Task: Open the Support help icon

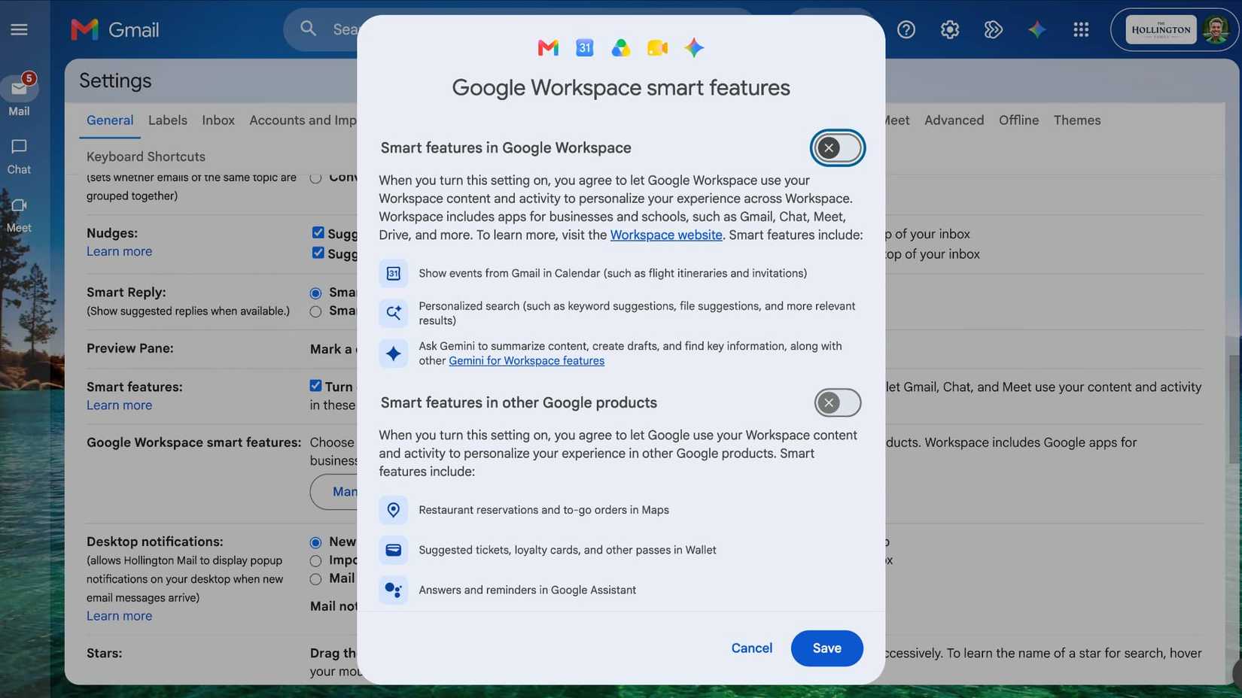Action: click(x=906, y=29)
